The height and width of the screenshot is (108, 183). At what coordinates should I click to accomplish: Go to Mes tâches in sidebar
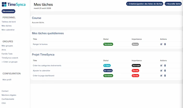pos(7,26)
